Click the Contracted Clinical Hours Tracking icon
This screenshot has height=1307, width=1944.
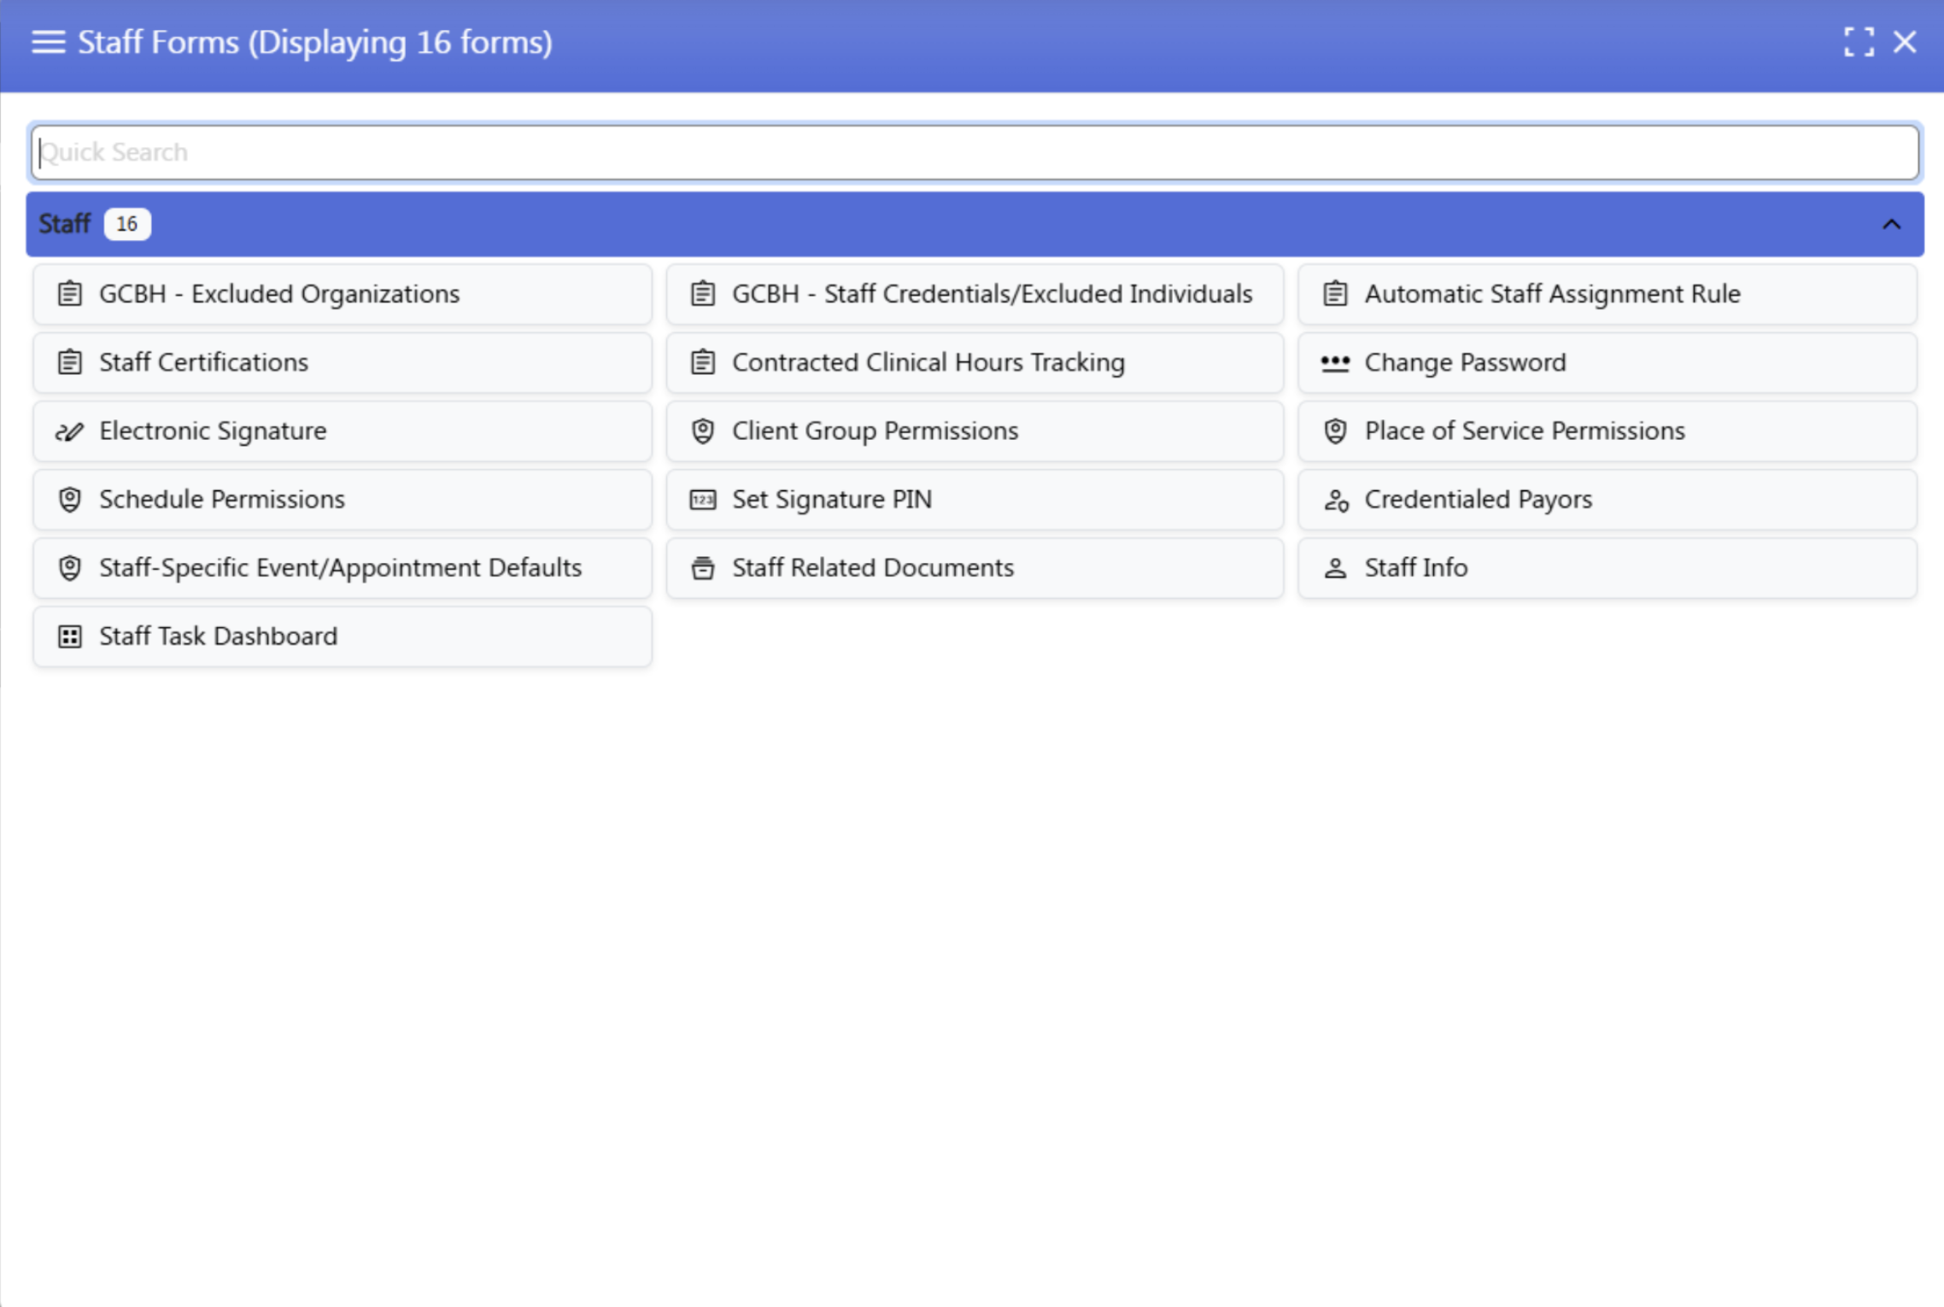pyautogui.click(x=703, y=362)
